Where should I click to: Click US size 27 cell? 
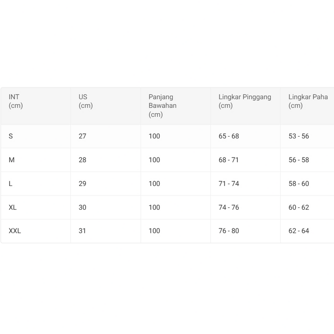point(82,136)
